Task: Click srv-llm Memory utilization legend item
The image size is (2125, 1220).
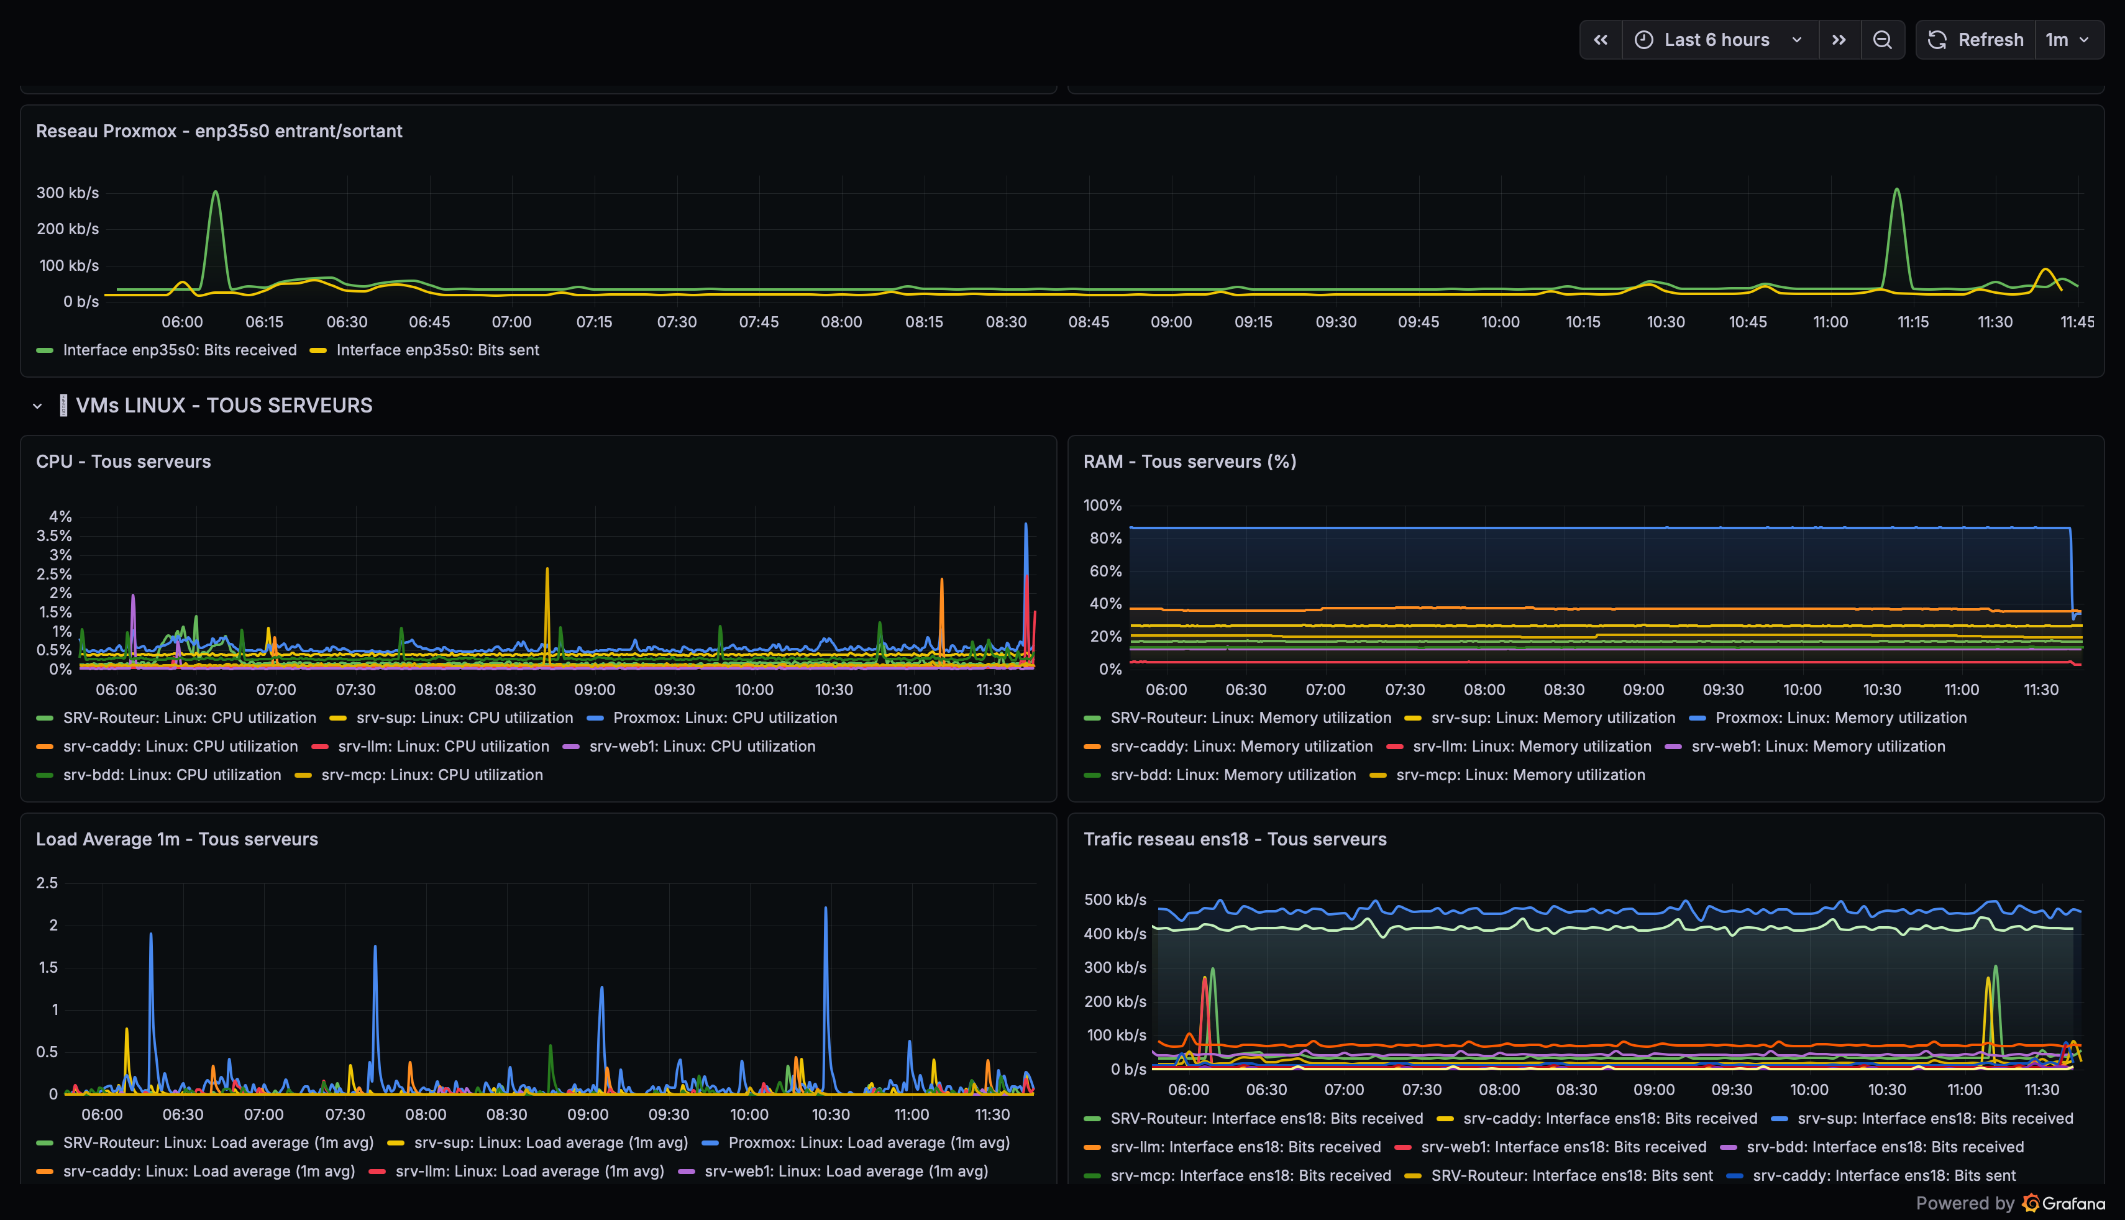Action: click(1532, 747)
